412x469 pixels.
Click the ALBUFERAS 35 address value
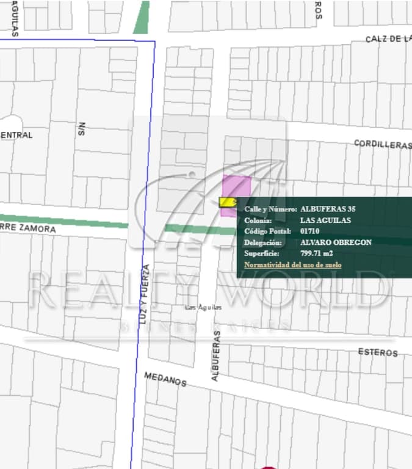tap(328, 209)
